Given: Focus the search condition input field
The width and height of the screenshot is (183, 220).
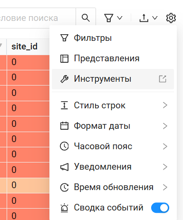Looking at the screenshot, I should (x=38, y=18).
